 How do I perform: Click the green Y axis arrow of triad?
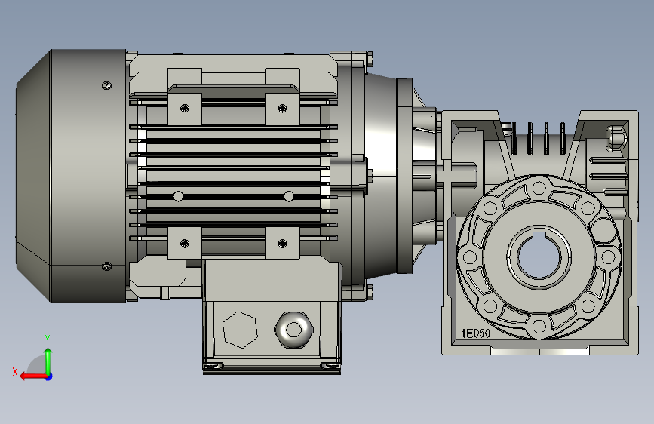[x=48, y=361]
